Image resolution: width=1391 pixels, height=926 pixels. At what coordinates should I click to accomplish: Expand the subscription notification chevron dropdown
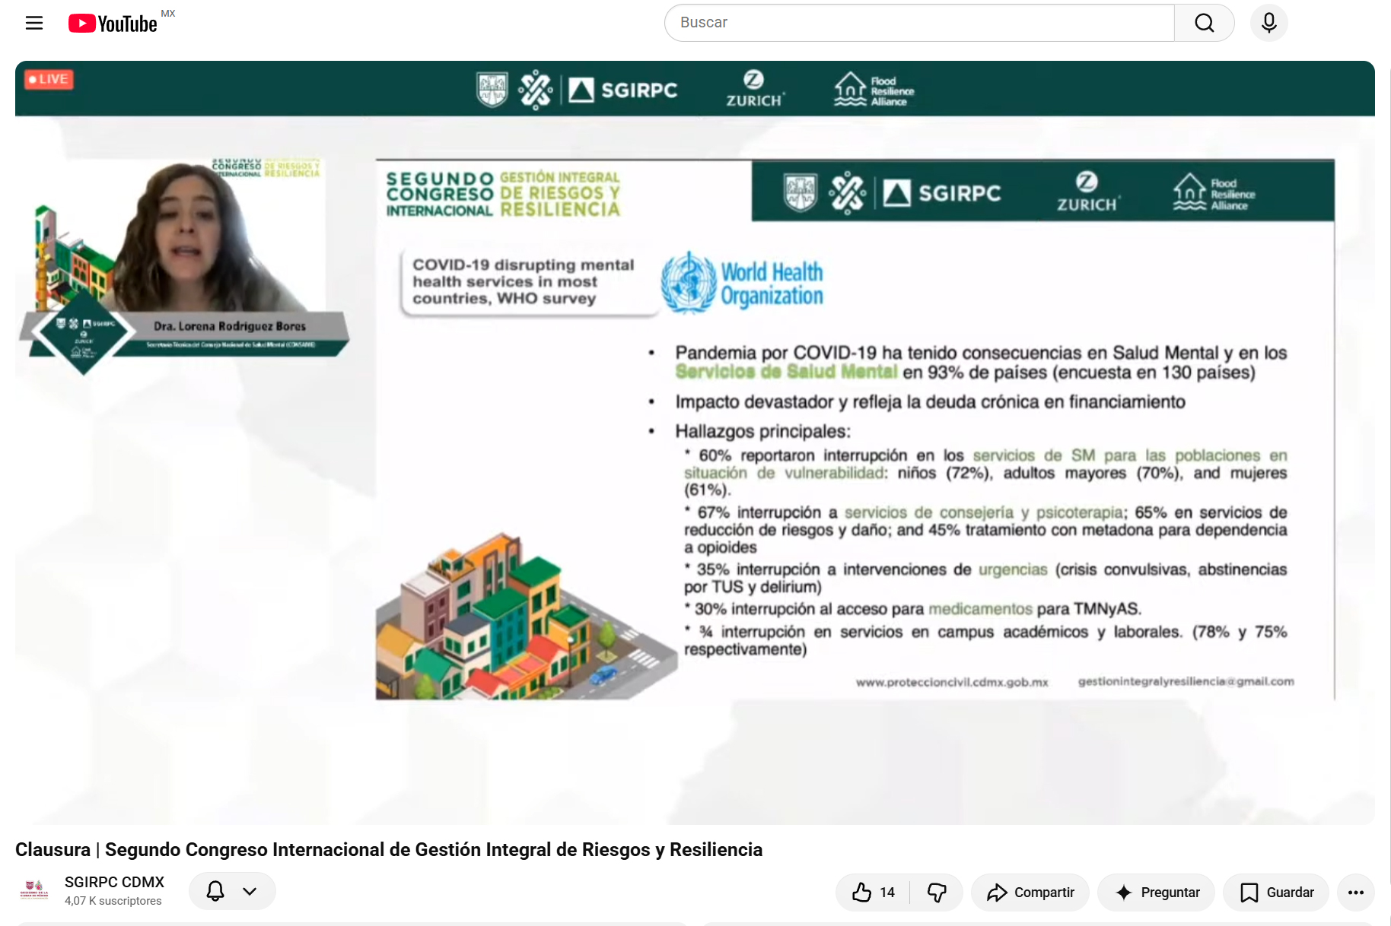coord(250,891)
